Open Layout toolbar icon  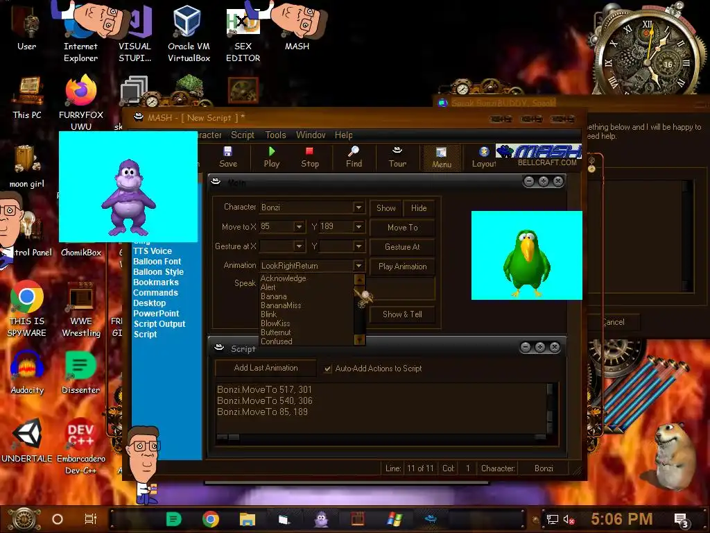pos(483,157)
